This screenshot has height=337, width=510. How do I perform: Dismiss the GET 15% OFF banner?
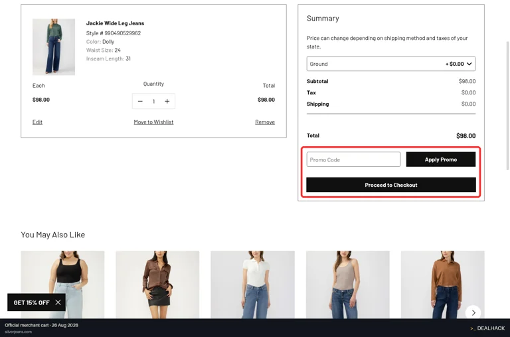(x=58, y=302)
